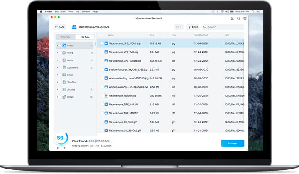The height and width of the screenshot is (174, 299).
Task: Click the Back button
Action: (x=60, y=27)
